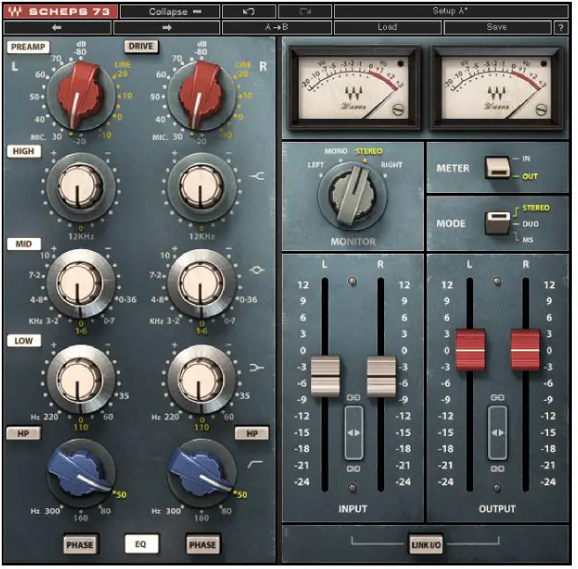578x569 pixels.
Task: Open the Setup A preset menu
Action: click(x=451, y=11)
